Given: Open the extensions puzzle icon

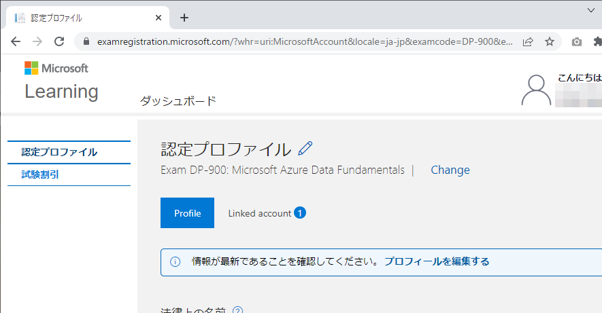Looking at the screenshot, I should 597,41.
